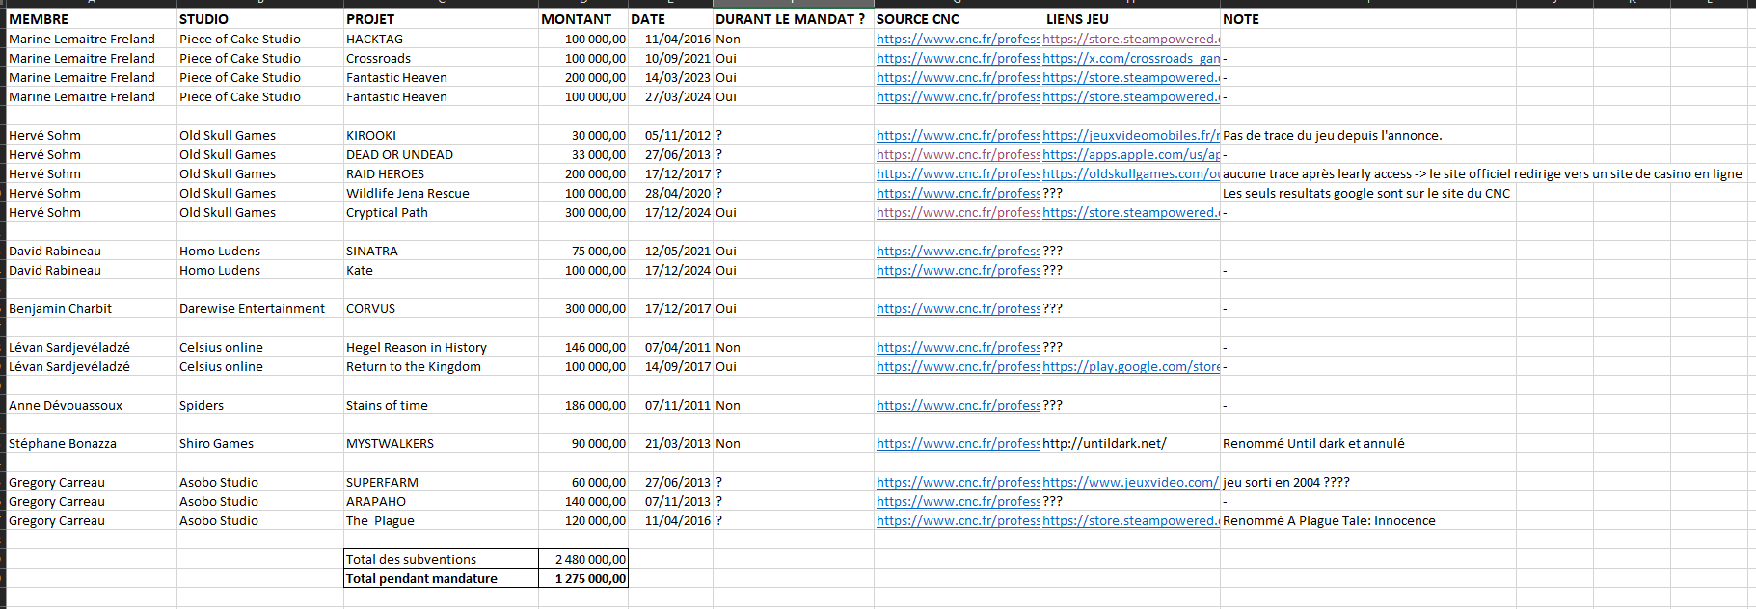Select the DURANT LE MANDAT ? header cell

point(794,19)
